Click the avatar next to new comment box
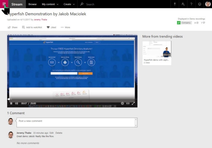This screenshot has width=212, height=148. [11, 121]
